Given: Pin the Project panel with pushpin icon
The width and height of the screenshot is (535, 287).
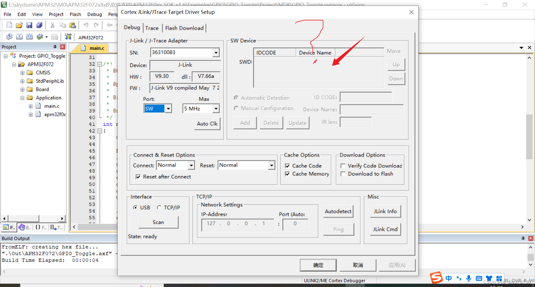Looking at the screenshot, I should [55, 47].
